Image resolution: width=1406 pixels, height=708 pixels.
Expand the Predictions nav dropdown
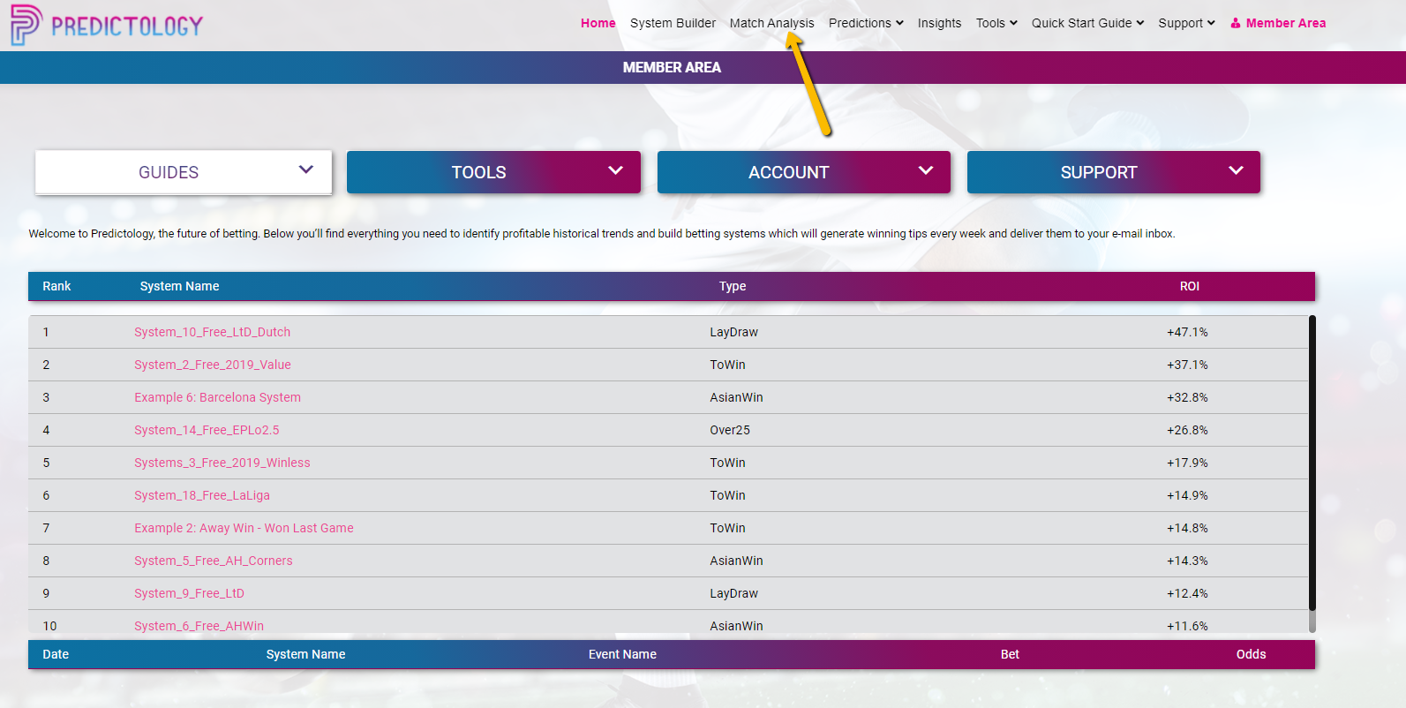click(866, 23)
